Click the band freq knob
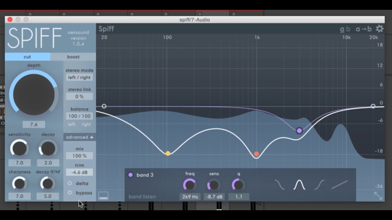 coord(190,185)
